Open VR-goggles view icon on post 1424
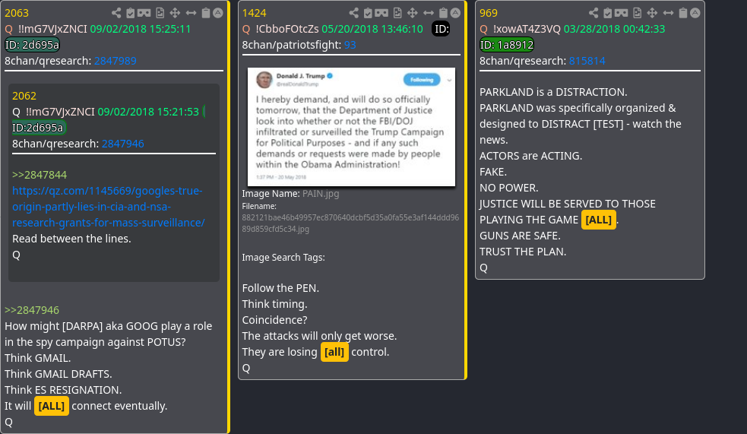Screen dimensions: 747x434 (381, 13)
